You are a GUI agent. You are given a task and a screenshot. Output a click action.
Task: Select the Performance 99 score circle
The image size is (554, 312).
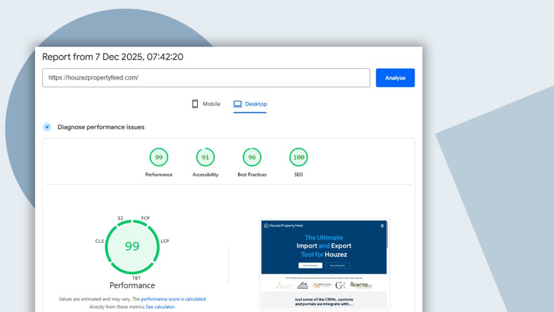pyautogui.click(x=159, y=158)
